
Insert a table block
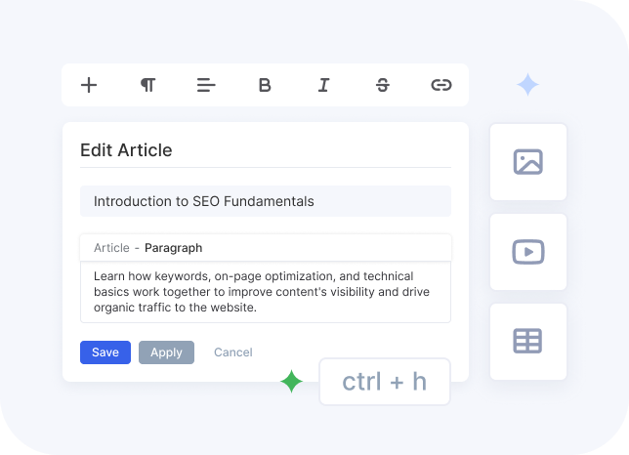528,342
